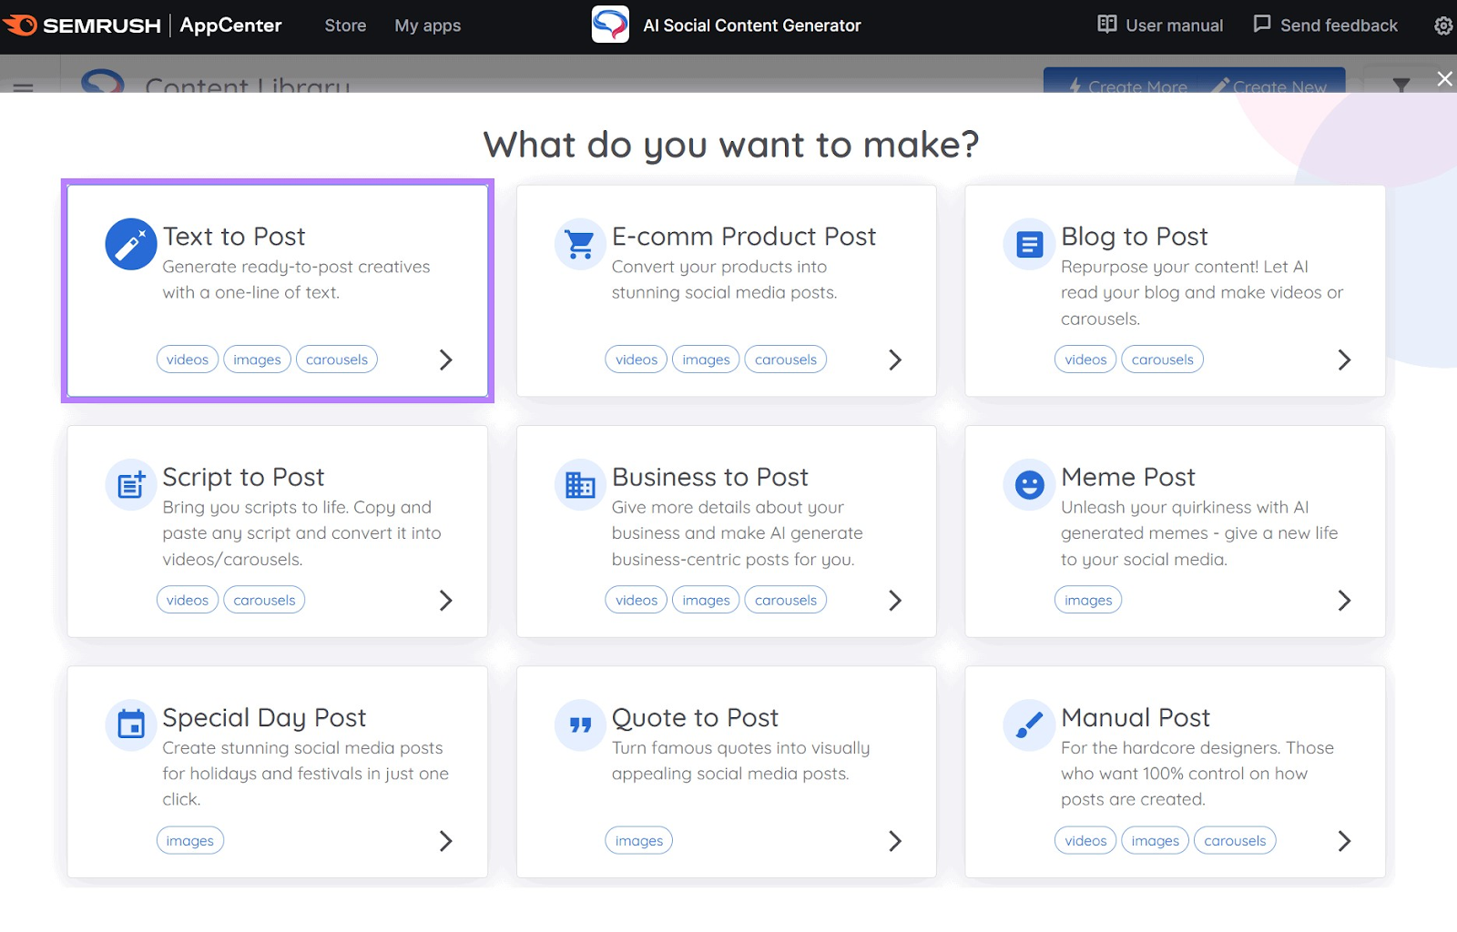This screenshot has height=932, width=1457.
Task: Click the Business to Post building icon
Action: tap(579, 484)
